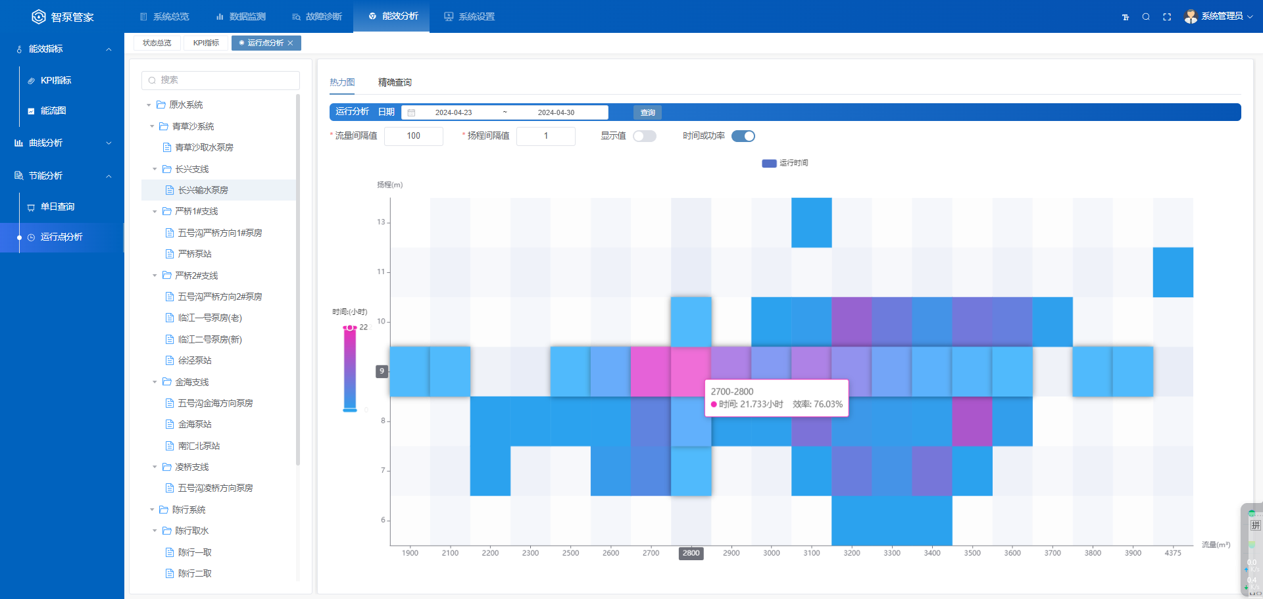Open KPI指标 in left sidebar

[56, 80]
